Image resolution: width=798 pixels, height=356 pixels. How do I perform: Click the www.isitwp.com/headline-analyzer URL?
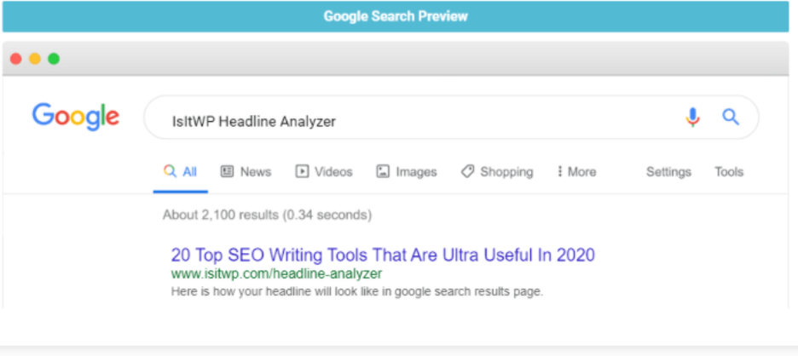coord(276,274)
